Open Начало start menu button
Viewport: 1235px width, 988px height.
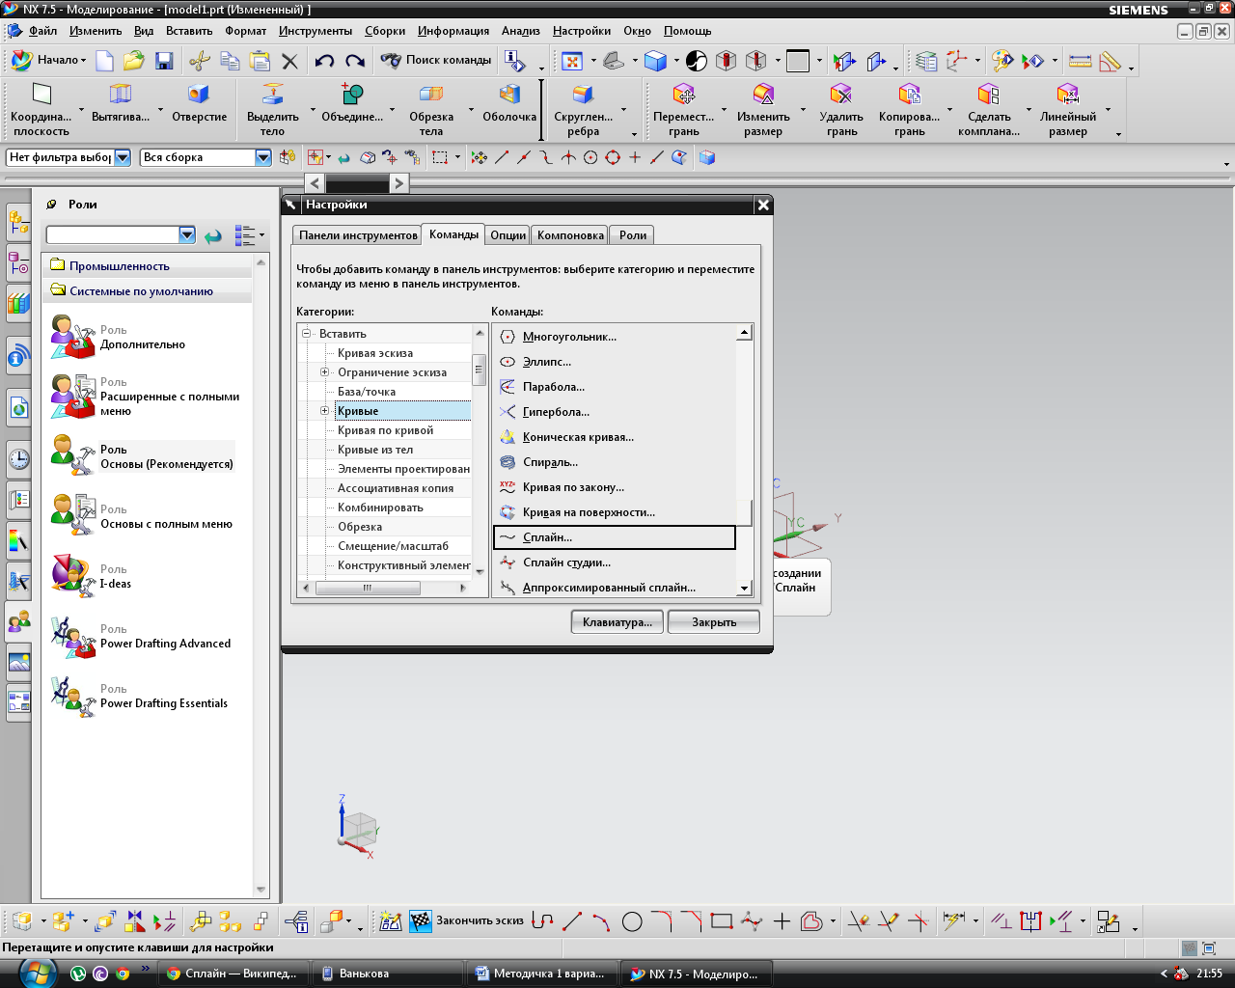[x=49, y=60]
